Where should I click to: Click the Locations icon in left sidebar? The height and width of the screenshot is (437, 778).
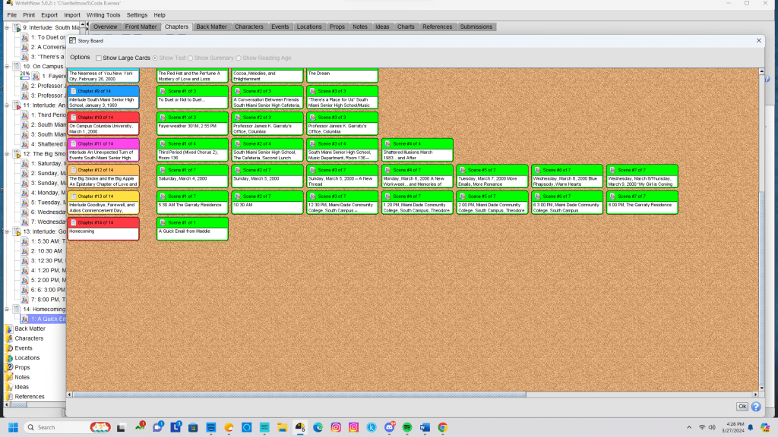pyautogui.click(x=9, y=357)
